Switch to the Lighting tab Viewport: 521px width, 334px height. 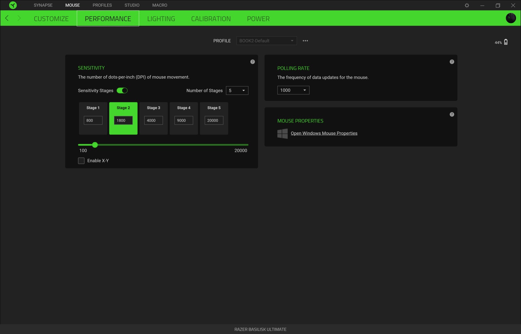pyautogui.click(x=161, y=19)
